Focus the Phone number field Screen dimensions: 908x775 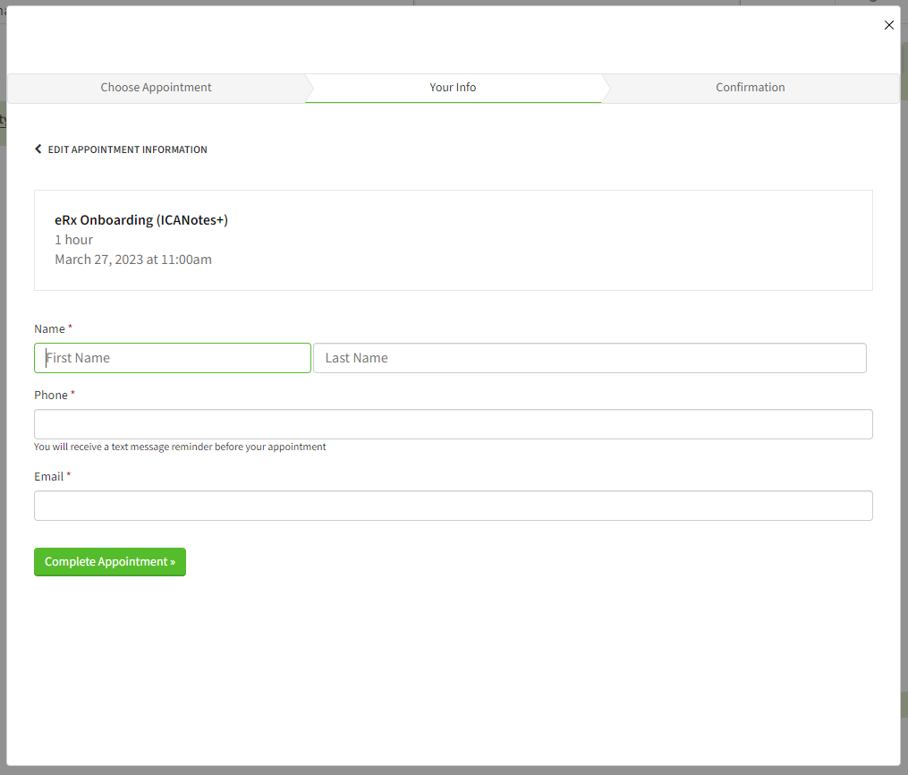[453, 424]
